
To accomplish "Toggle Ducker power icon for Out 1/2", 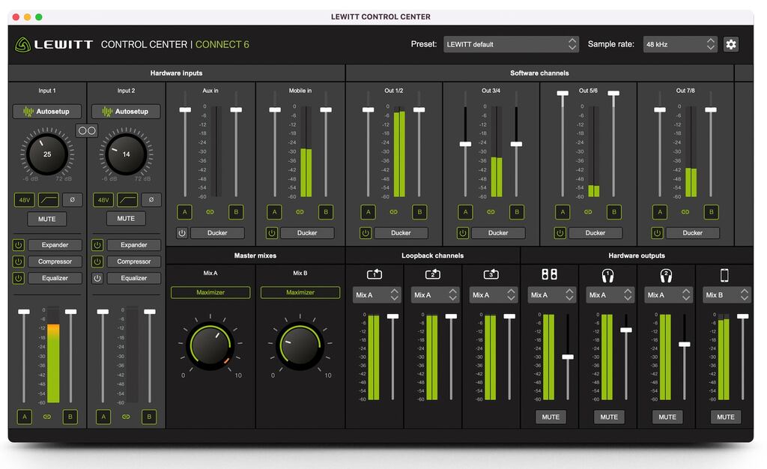I will (366, 233).
